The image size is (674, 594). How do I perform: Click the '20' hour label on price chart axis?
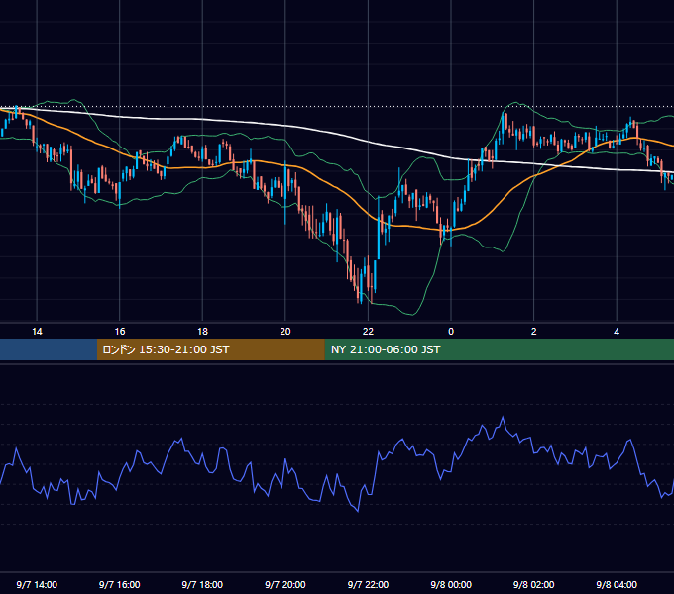[x=285, y=332]
